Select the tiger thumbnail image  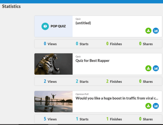pos(53,64)
